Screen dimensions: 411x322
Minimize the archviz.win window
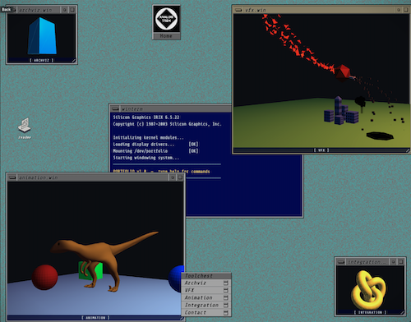[x=65, y=10]
